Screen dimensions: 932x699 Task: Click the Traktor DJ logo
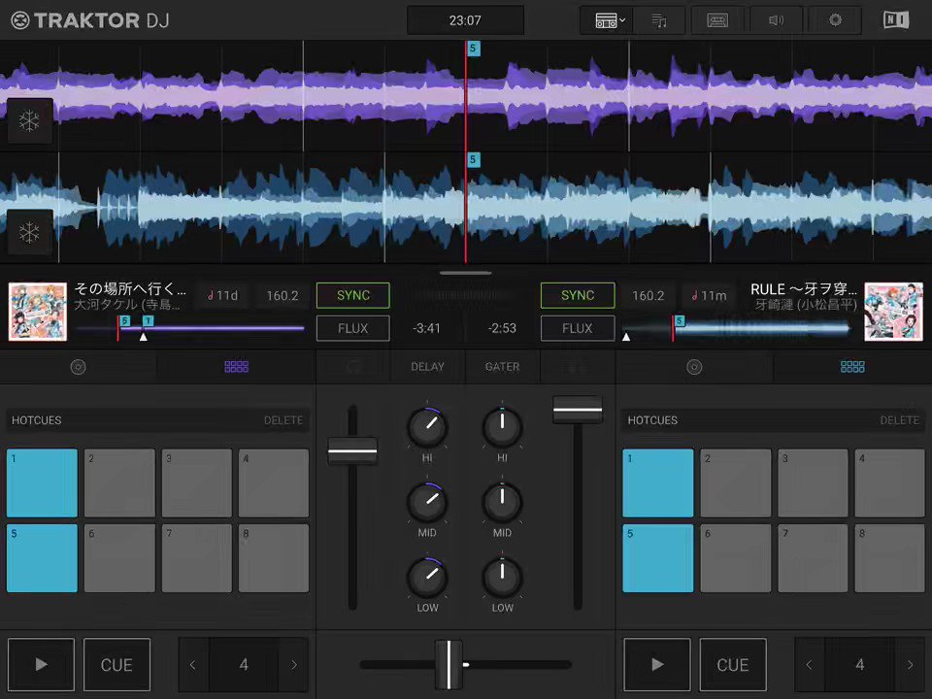pos(90,20)
